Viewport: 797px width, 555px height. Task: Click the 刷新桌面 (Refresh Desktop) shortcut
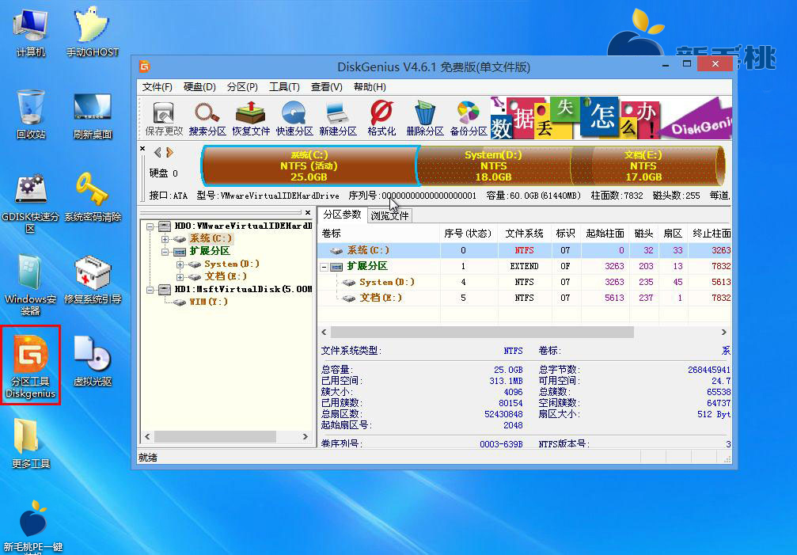93,116
